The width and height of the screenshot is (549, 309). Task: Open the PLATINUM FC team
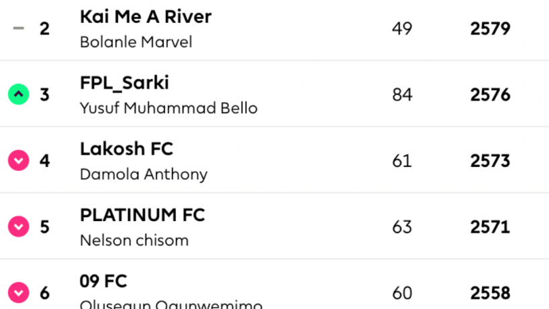point(142,215)
